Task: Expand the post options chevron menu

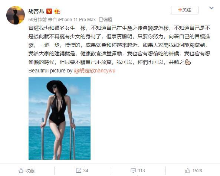Action: point(211,8)
